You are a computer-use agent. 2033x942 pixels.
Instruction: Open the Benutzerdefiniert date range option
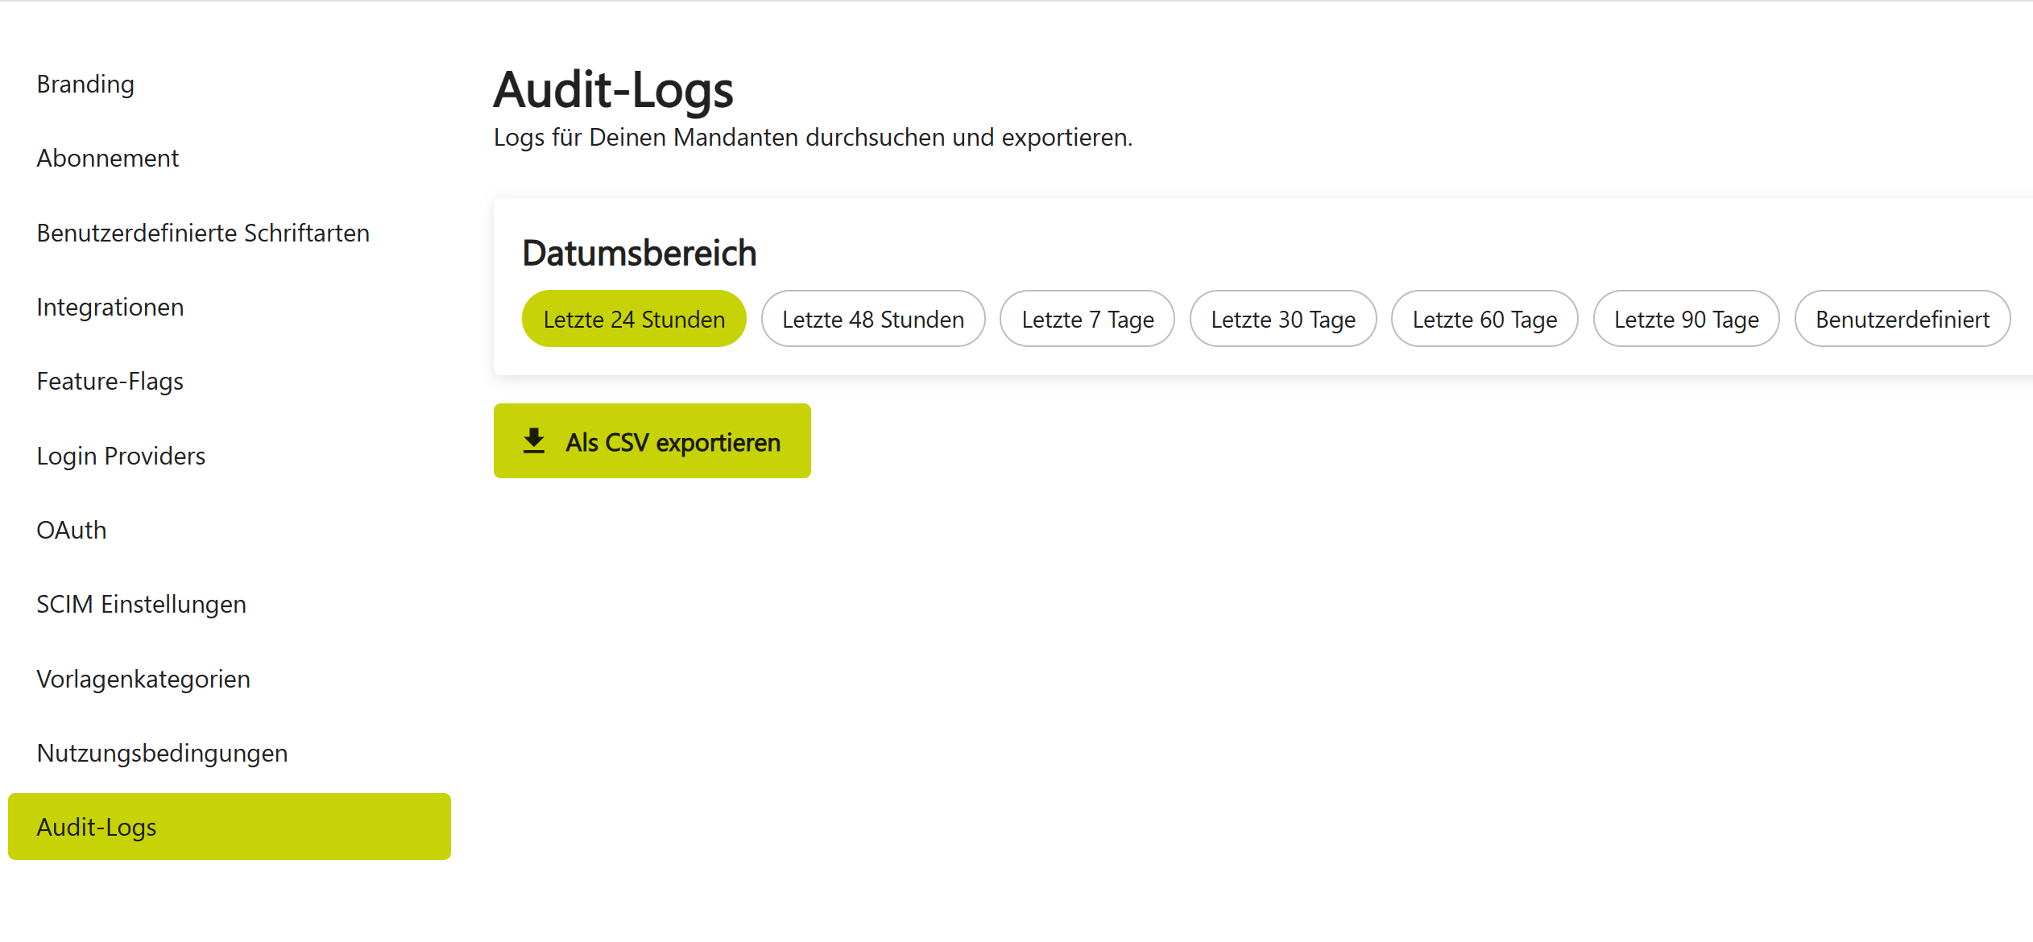pyautogui.click(x=1902, y=320)
